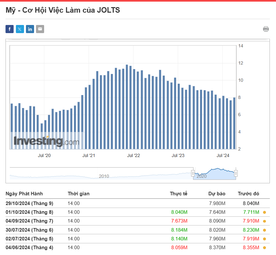Screen dimensions: 276x255
Task: Send the page using the email icon
Action: (40, 29)
